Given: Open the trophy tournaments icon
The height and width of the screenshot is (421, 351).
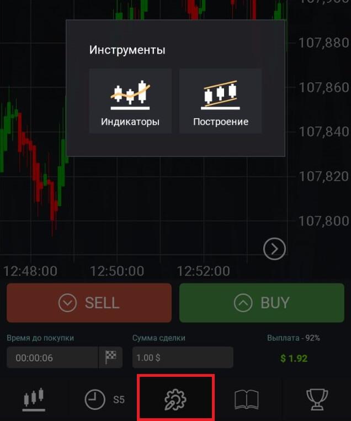Looking at the screenshot, I should pos(317,399).
